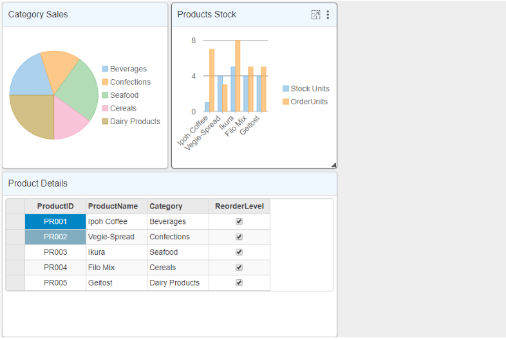Click the Product Details panel header

pyautogui.click(x=38, y=183)
